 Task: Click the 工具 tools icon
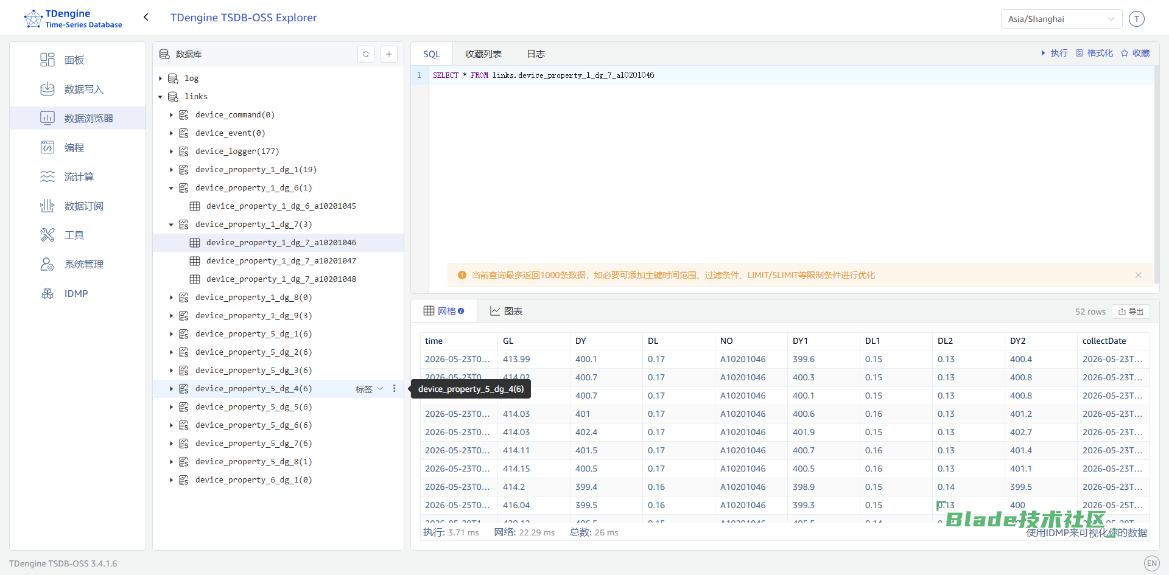(x=47, y=235)
